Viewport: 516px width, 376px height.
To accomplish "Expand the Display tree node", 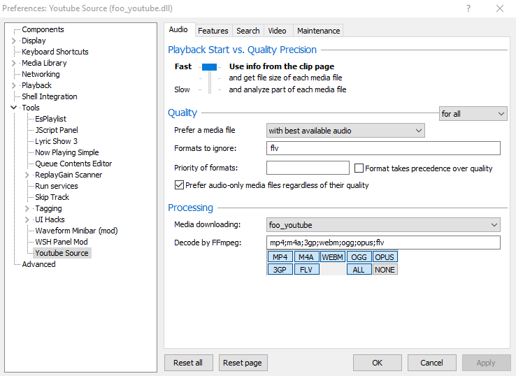I will (x=14, y=41).
